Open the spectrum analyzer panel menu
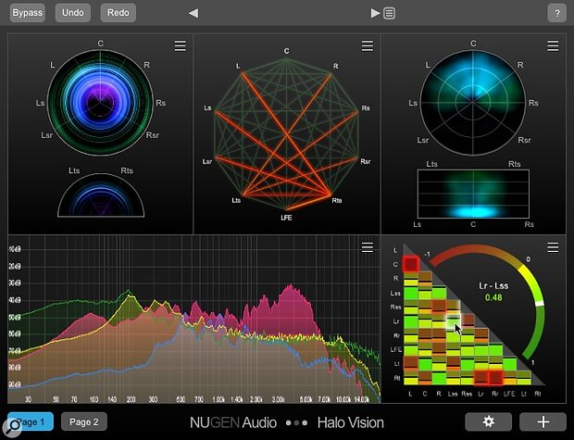The width and height of the screenshot is (574, 440). pos(368,247)
